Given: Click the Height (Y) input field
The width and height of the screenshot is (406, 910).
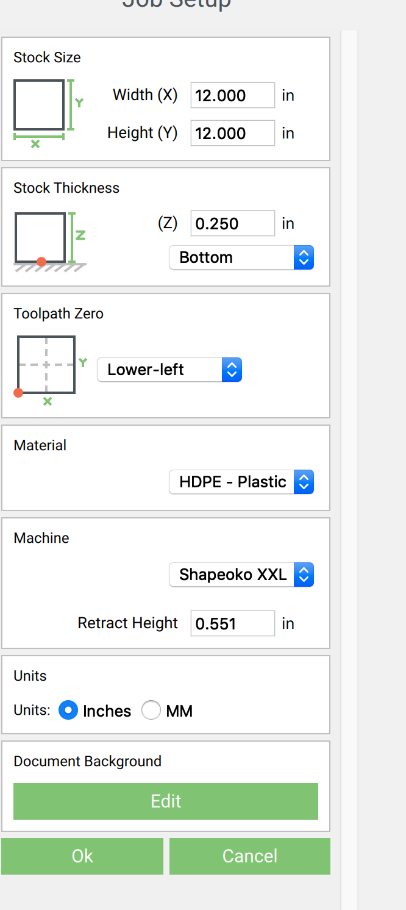Looking at the screenshot, I should 232,133.
